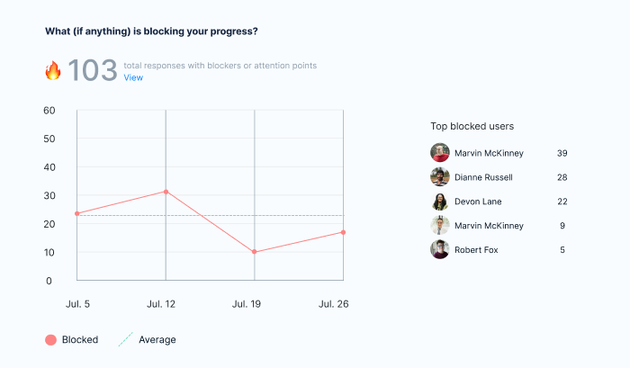Image resolution: width=630 pixels, height=368 pixels.
Task: Select the Jul. 5 data point on chart
Action: [77, 213]
